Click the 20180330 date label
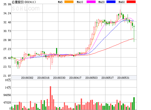151x110 pixels. pyautogui.click(x=59, y=78)
